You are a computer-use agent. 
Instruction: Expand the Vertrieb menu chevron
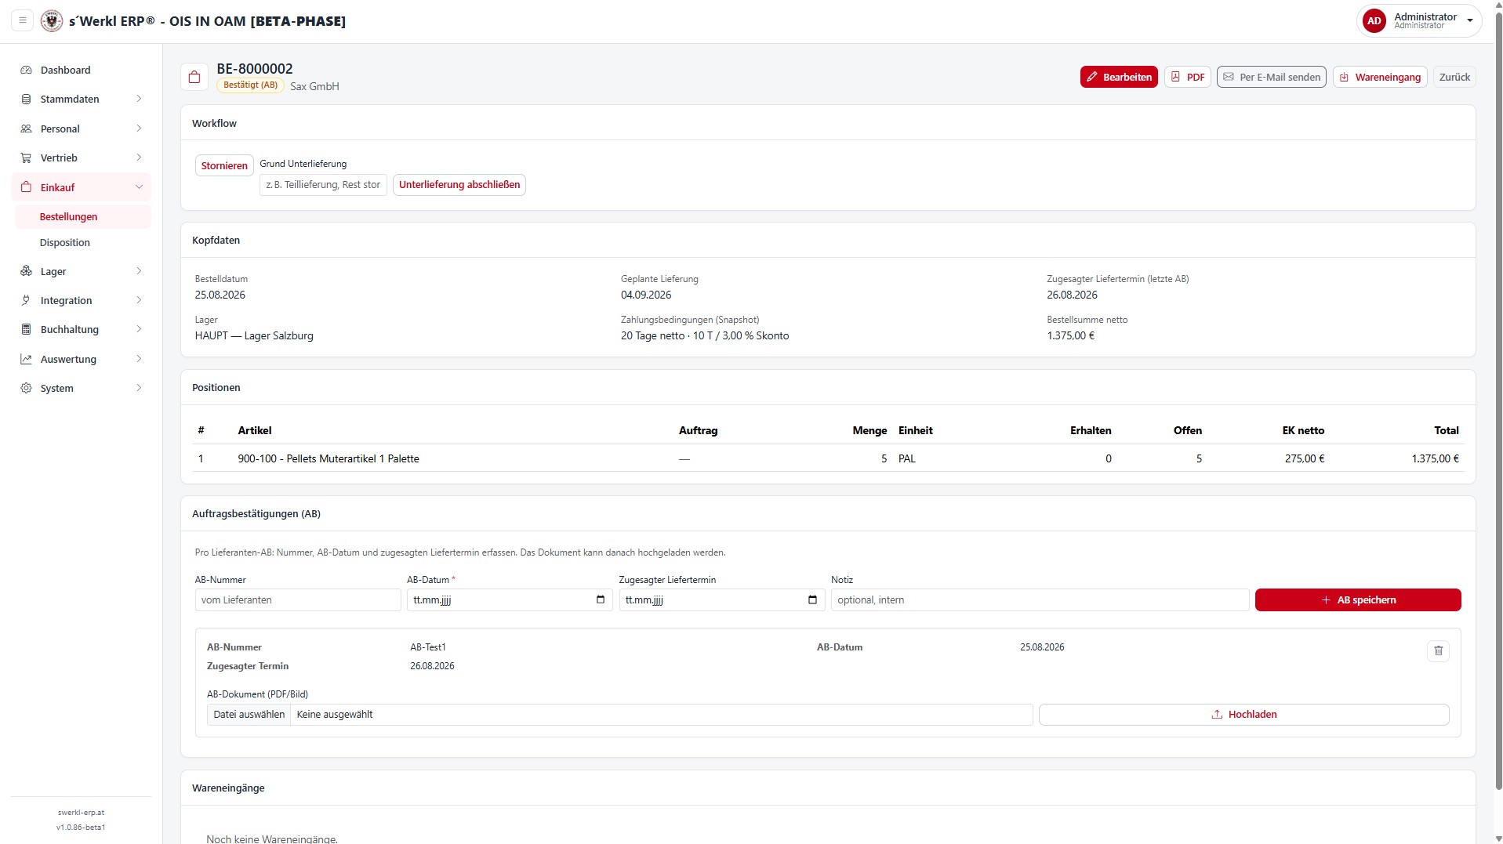[139, 158]
